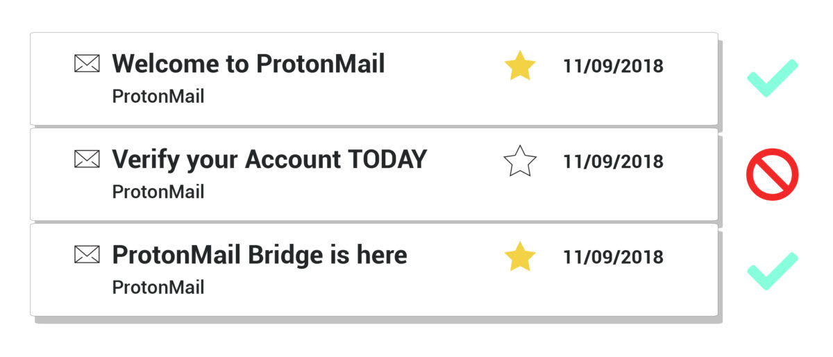
Task: Click the envelope icon beside Verify your Account TODAY
Action: 87,160
